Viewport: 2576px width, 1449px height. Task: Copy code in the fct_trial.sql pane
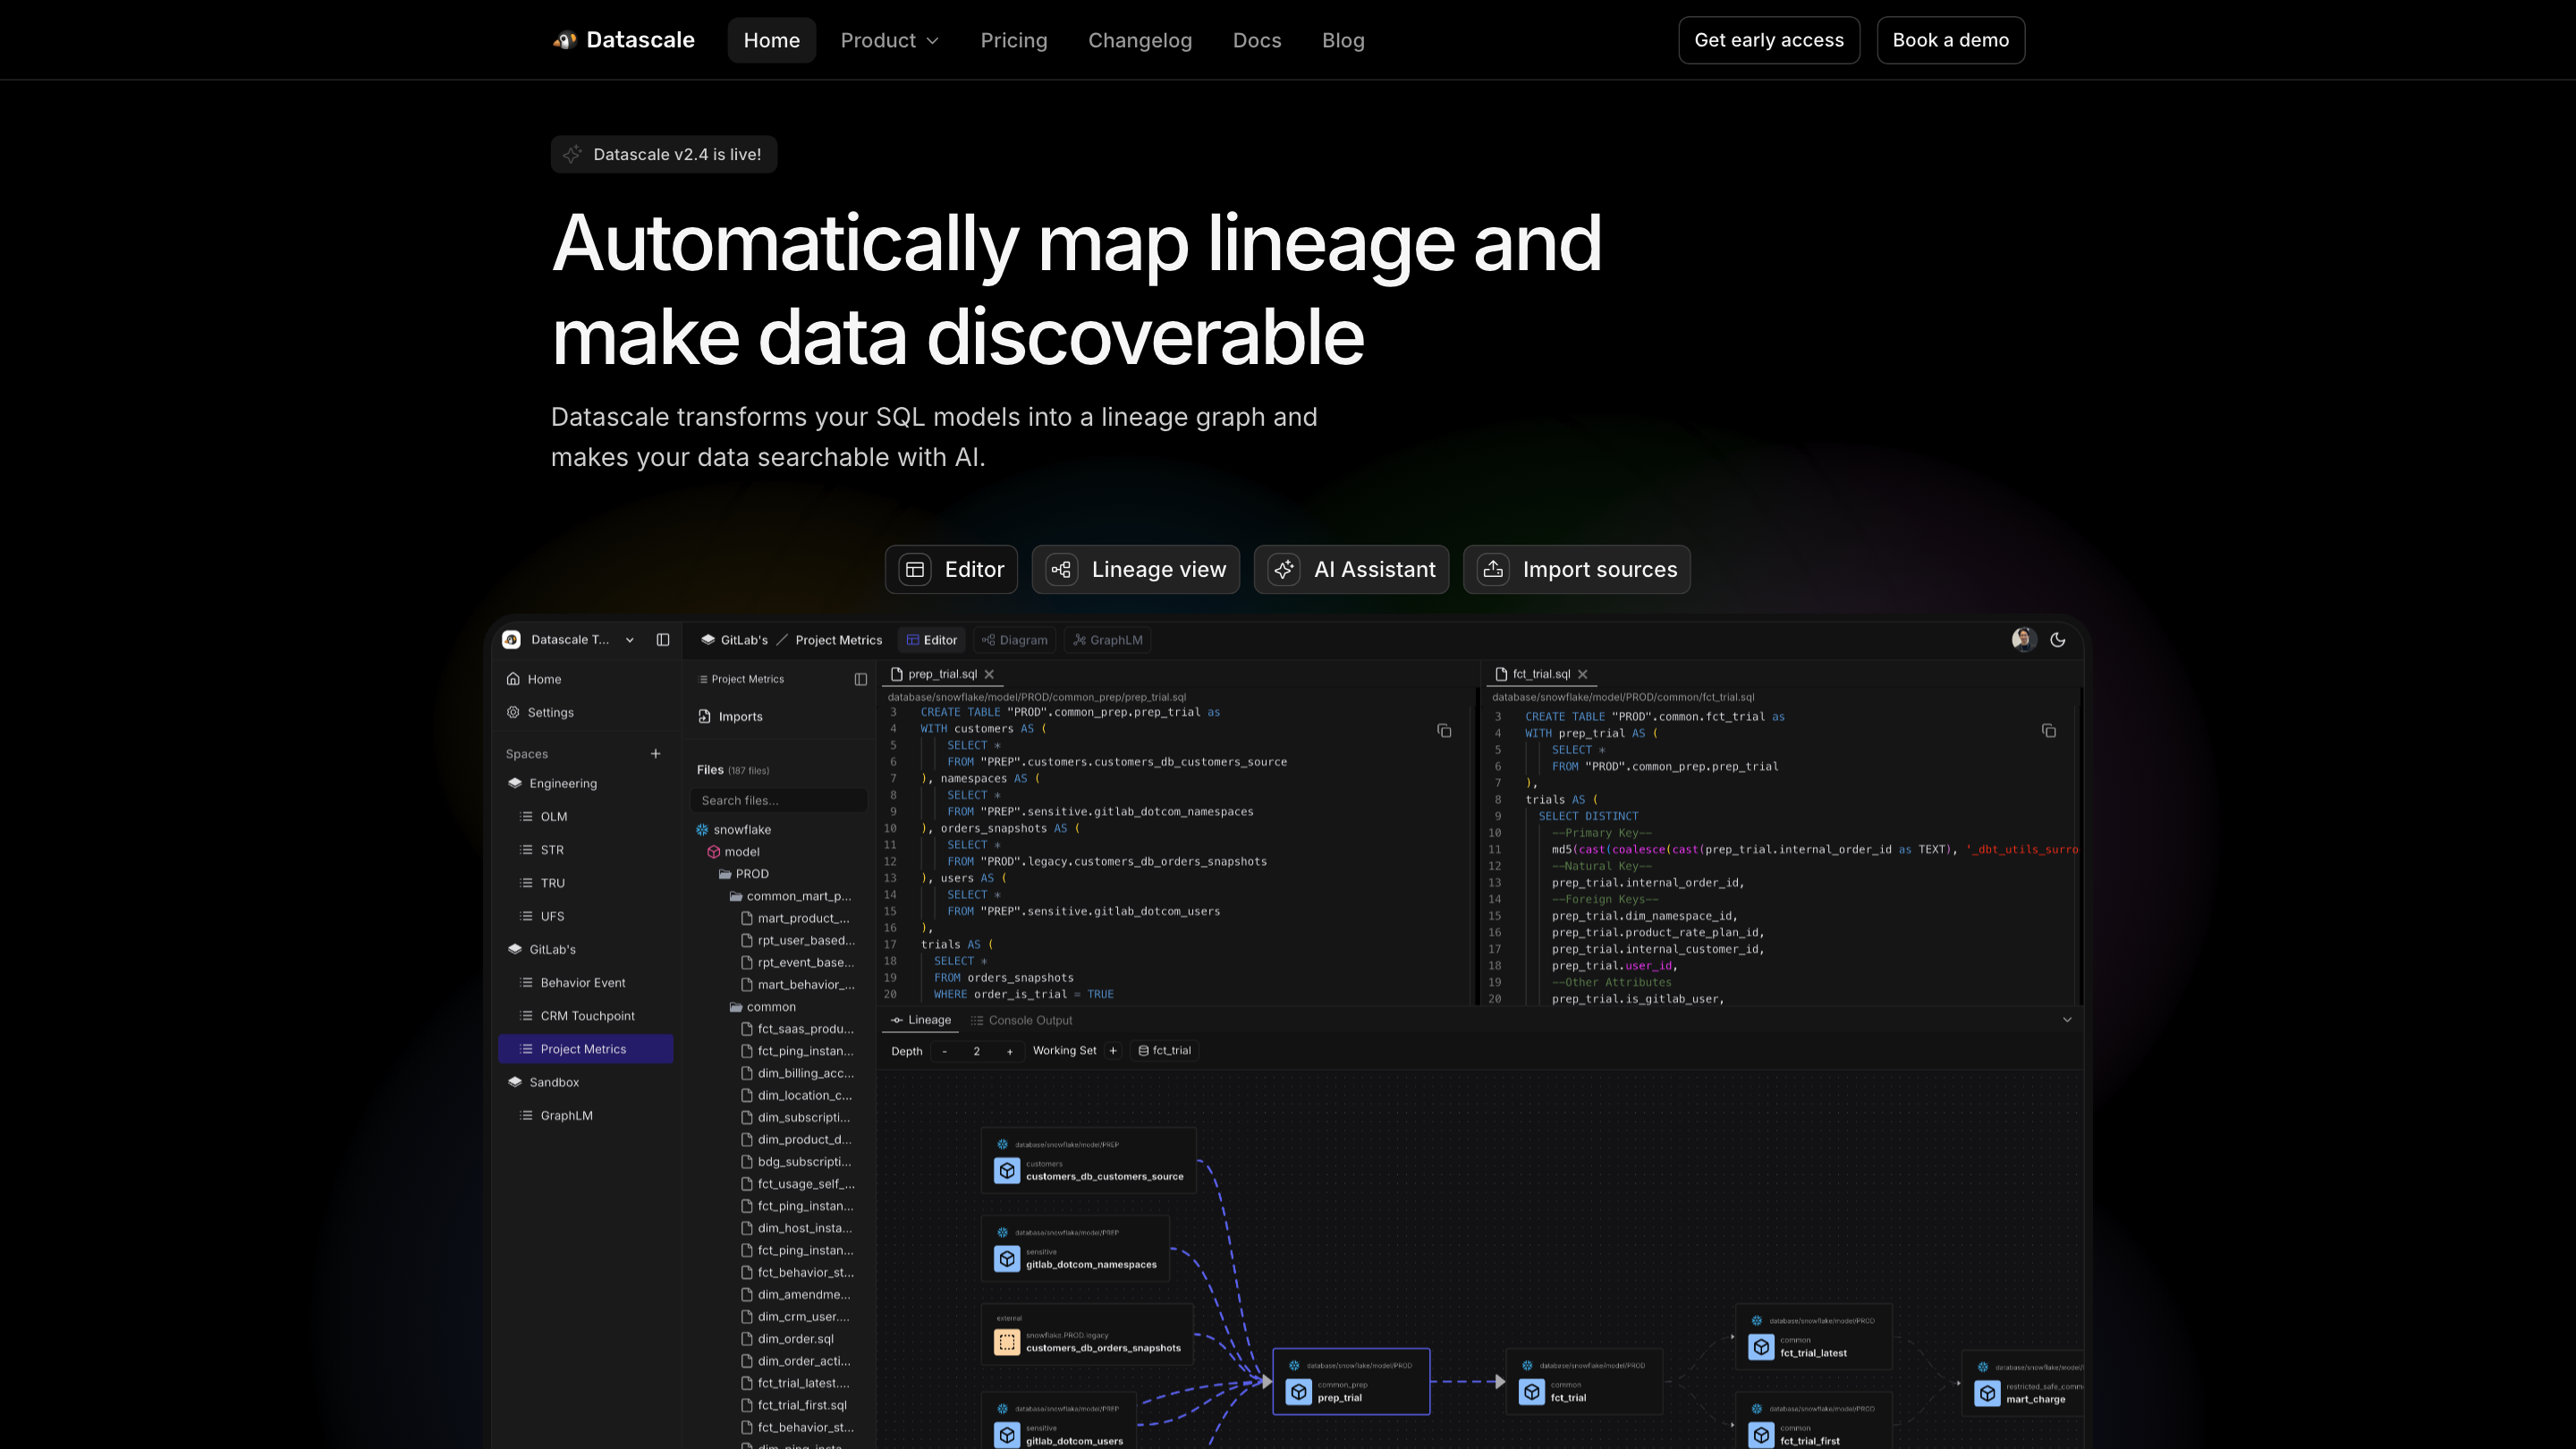2048,731
